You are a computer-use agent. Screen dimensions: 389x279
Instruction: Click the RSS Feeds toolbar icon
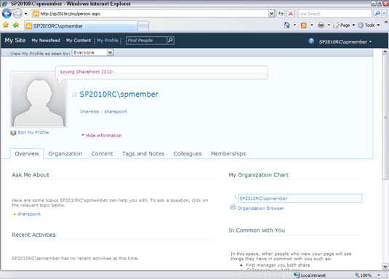(x=304, y=25)
